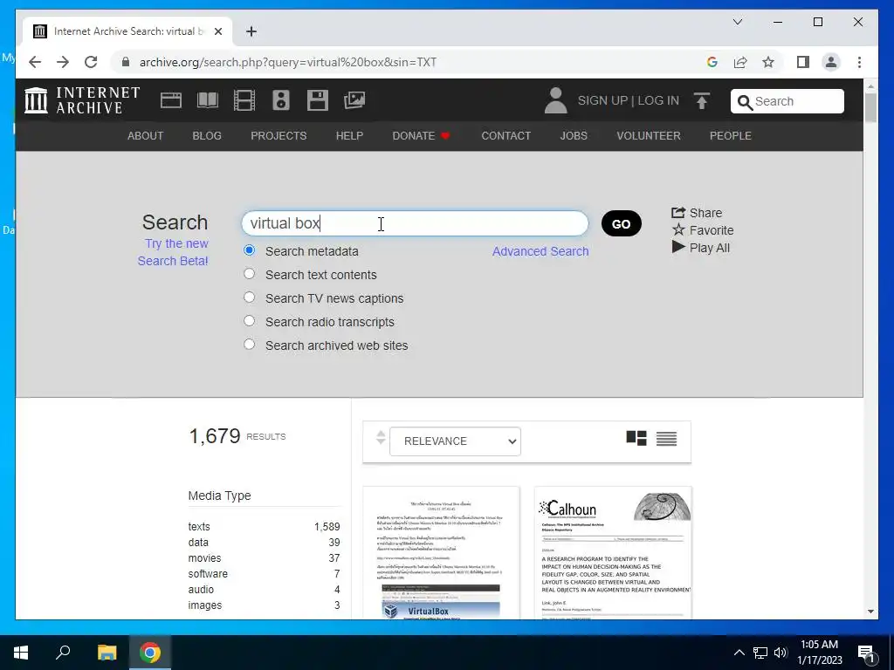
Task: Click the SIGN UP link
Action: tap(602, 100)
